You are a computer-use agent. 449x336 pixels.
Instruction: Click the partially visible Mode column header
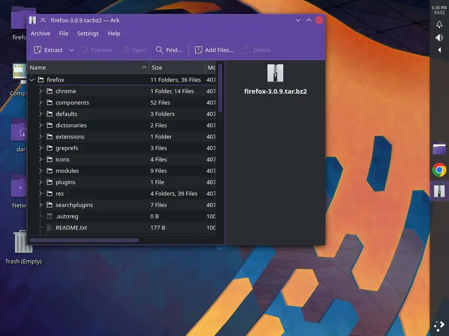[x=210, y=67]
